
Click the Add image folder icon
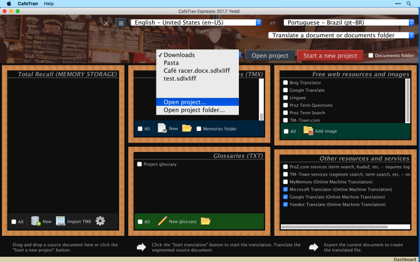click(308, 130)
